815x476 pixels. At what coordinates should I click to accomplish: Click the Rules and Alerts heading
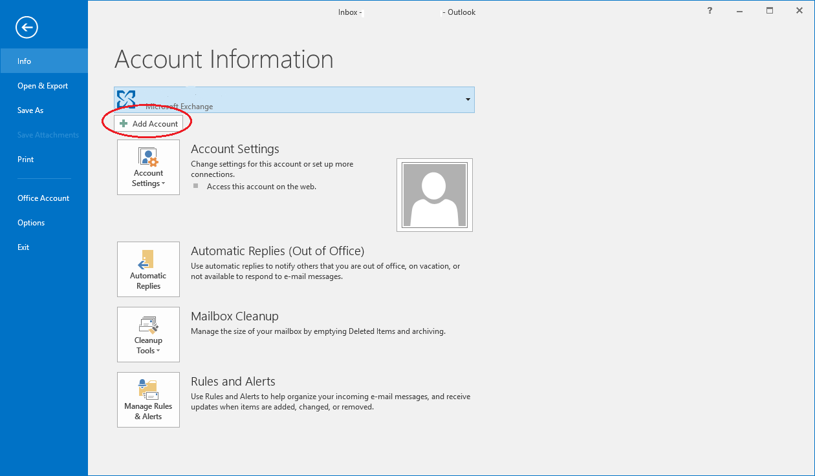click(x=233, y=381)
